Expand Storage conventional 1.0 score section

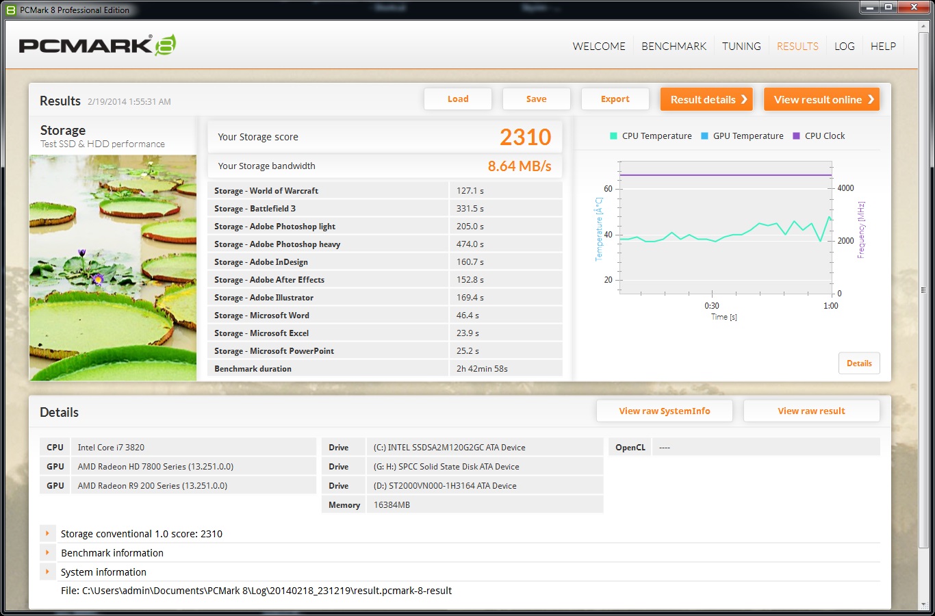pos(47,533)
